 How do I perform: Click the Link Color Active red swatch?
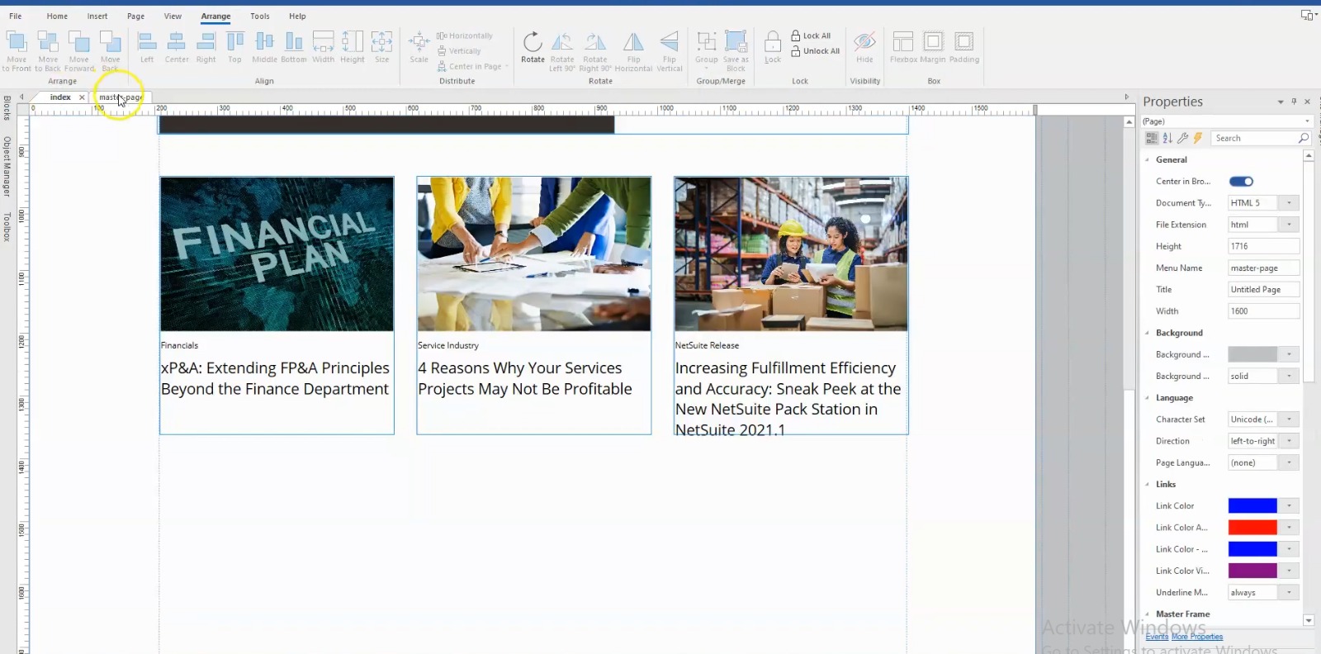[1252, 528]
